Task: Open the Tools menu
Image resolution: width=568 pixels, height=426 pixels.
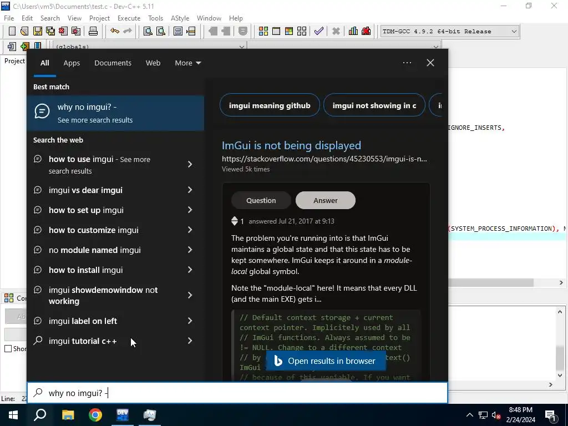Action: [155, 18]
